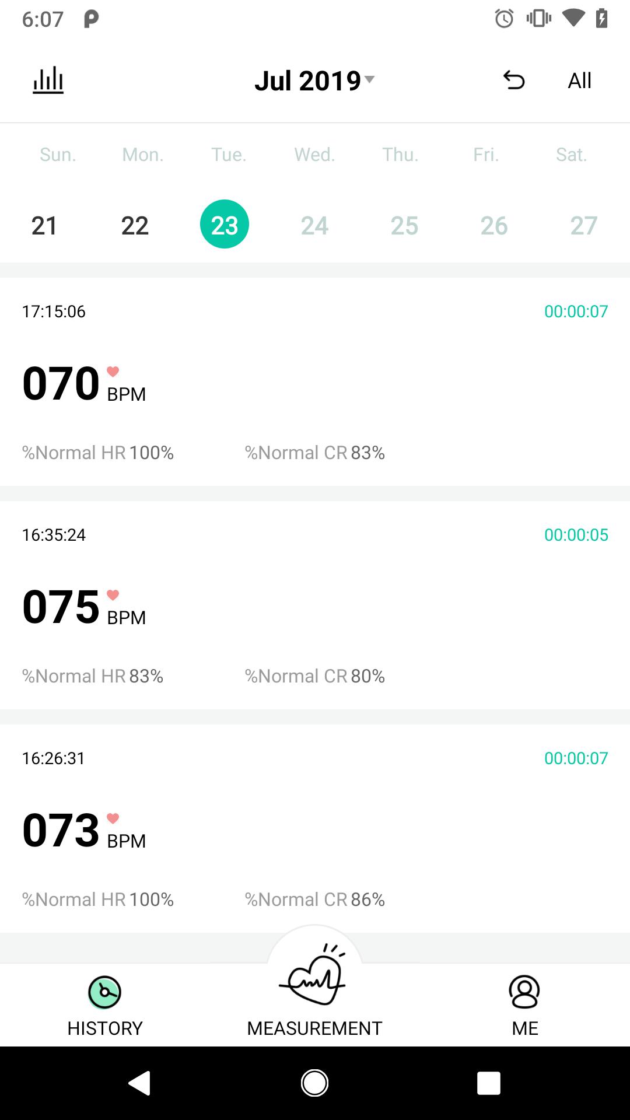630x1120 pixels.
Task: Select date 21 in the week row
Action: 44,225
